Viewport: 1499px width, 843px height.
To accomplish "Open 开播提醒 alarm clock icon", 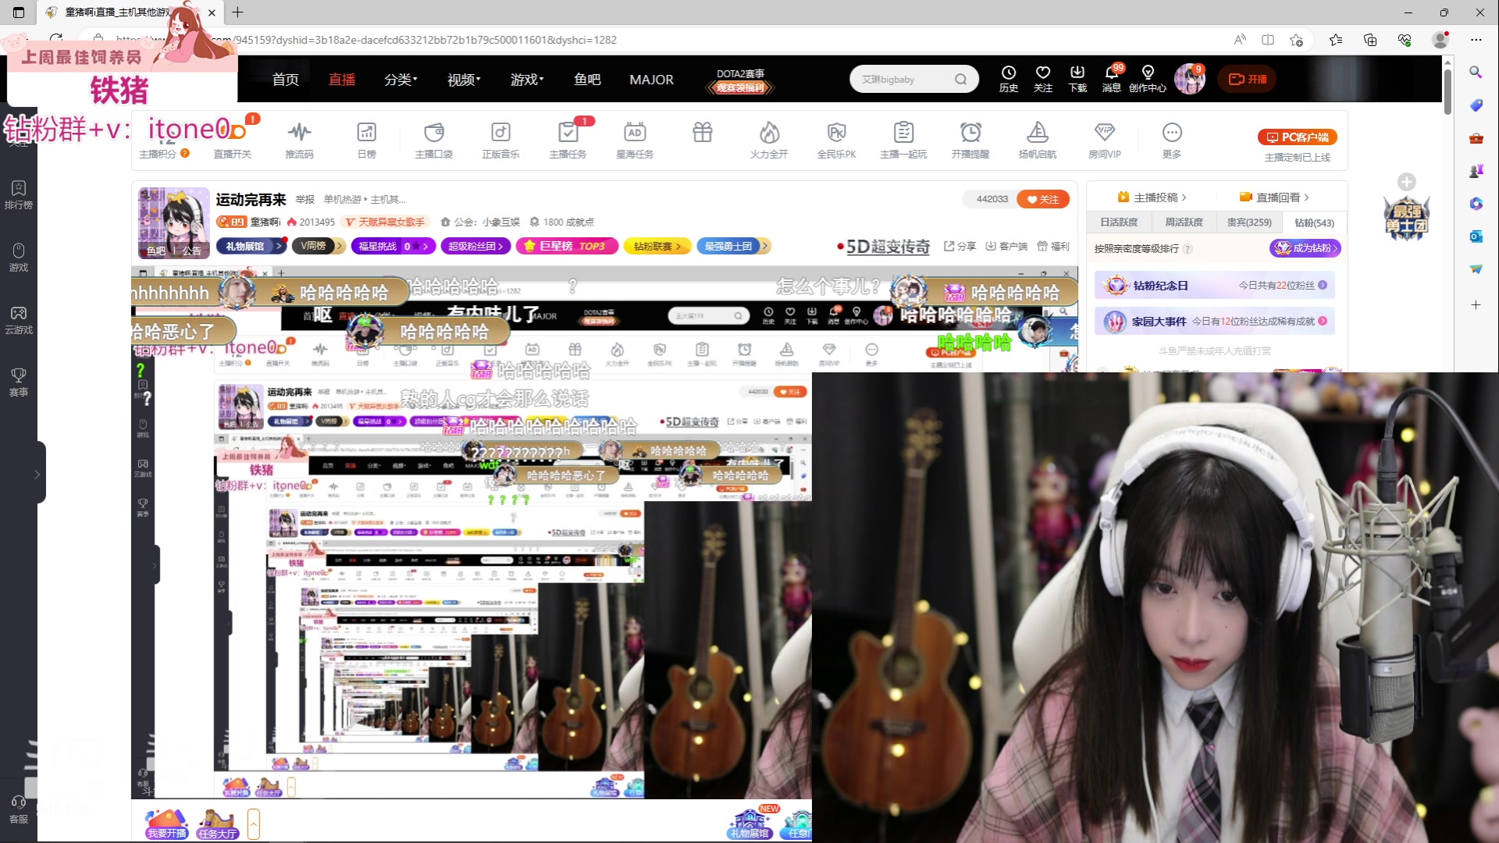I will point(970,133).
